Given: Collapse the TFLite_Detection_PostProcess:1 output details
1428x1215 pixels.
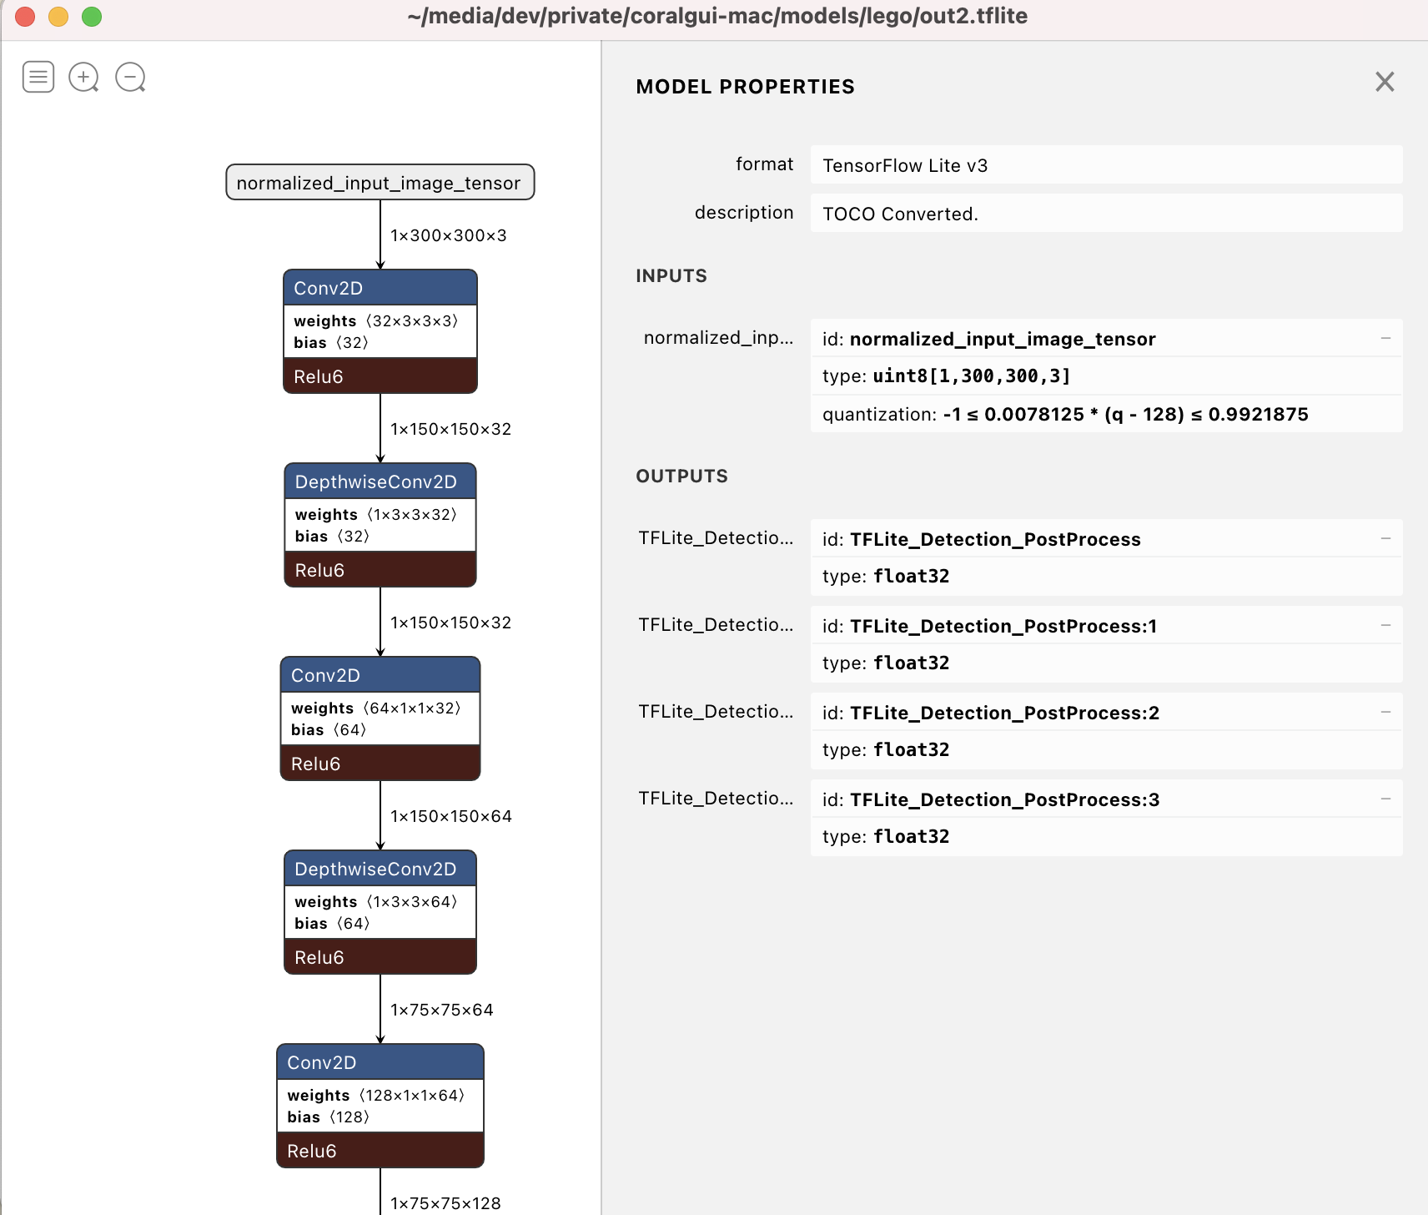Looking at the screenshot, I should click(1385, 625).
